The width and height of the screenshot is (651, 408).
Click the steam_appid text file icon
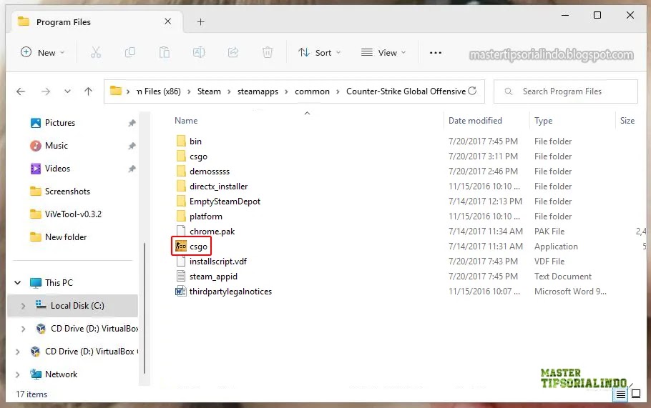(x=180, y=276)
